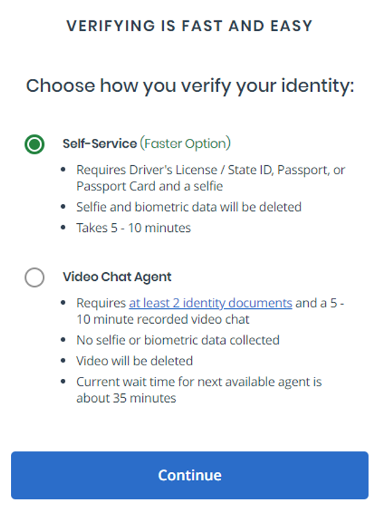Click 'Selfie and biometric data will be deleted'
Screen dimensions: 376x519
(x=188, y=207)
